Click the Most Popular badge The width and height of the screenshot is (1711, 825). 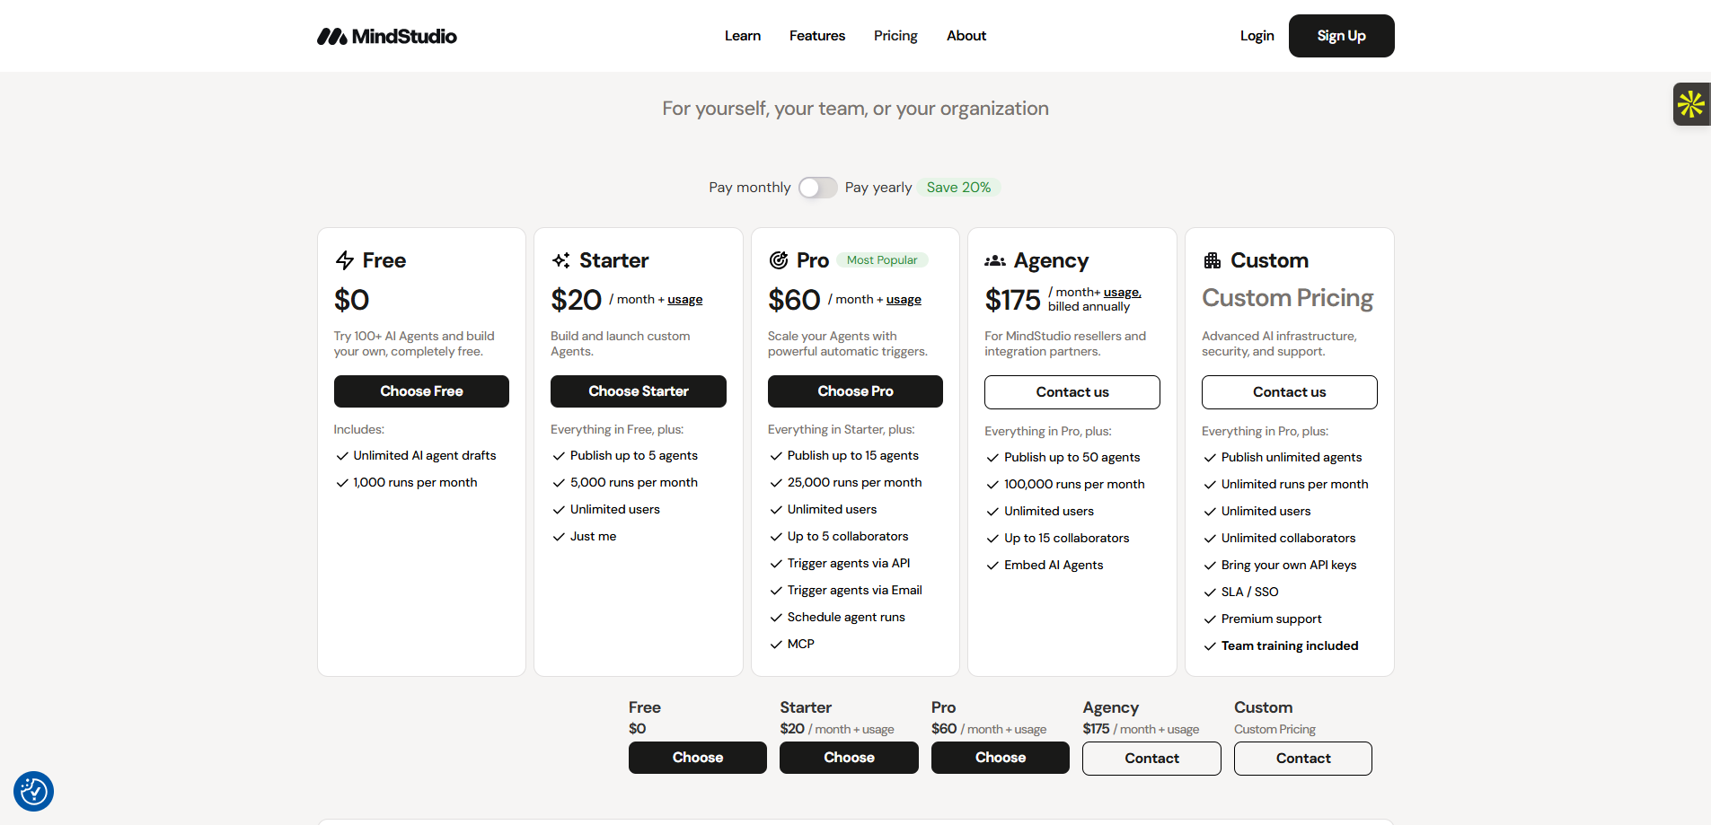pyautogui.click(x=882, y=260)
